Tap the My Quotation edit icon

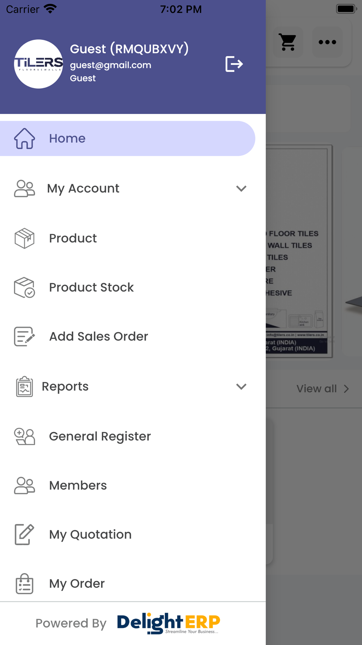point(25,534)
